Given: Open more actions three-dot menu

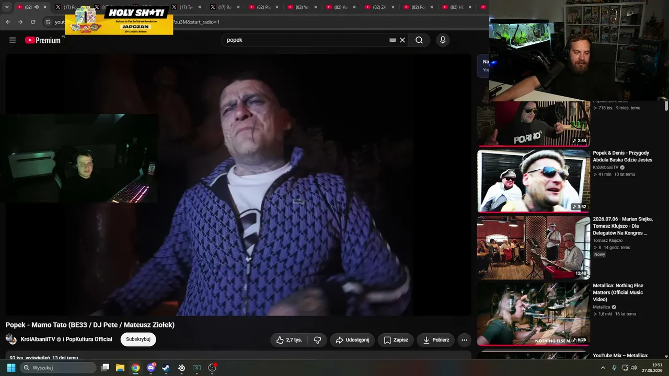Looking at the screenshot, I should 464,340.
